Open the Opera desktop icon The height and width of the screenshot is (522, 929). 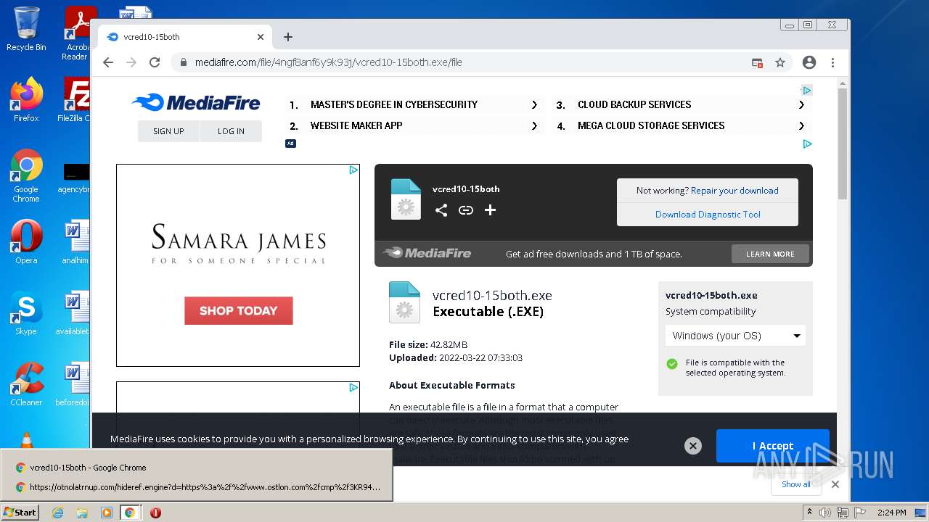coord(26,242)
